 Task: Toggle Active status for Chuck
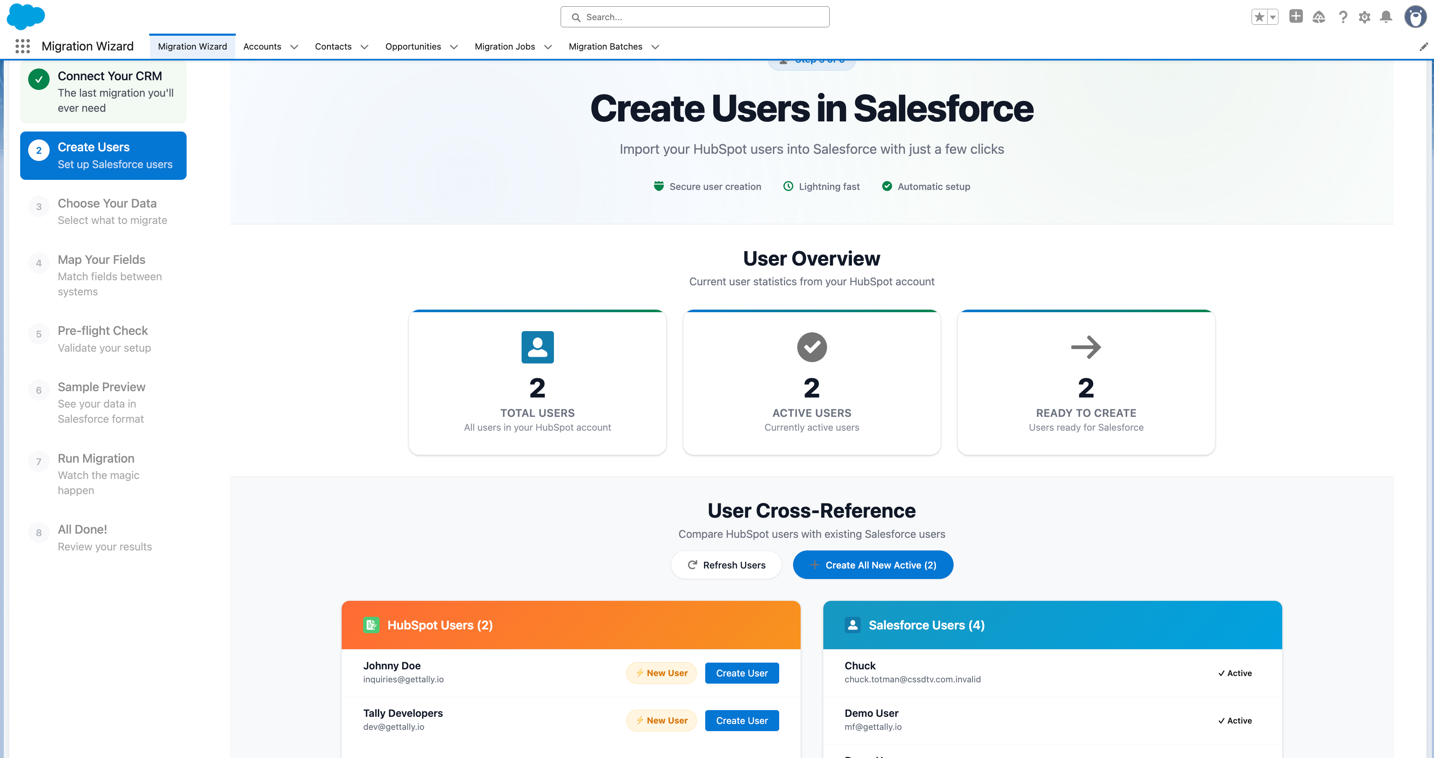(x=1235, y=673)
